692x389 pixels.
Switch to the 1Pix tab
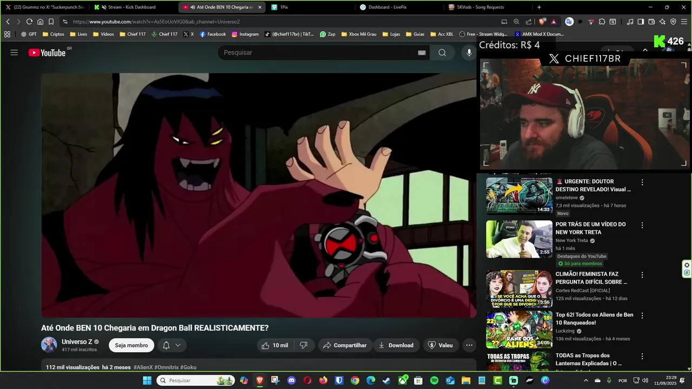[311, 7]
